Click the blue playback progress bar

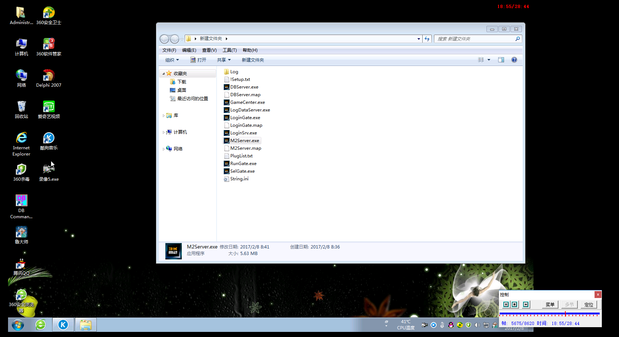click(549, 313)
